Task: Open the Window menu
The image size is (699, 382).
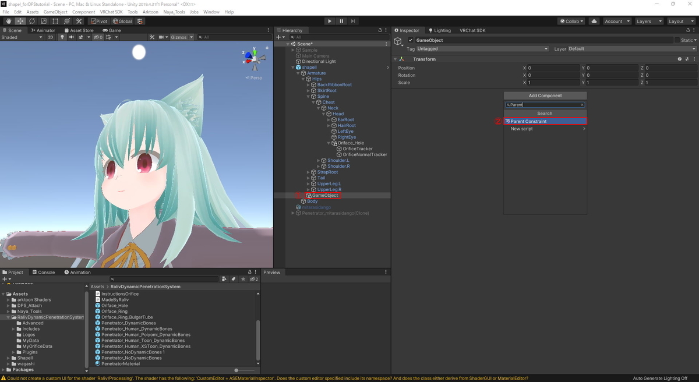Action: [211, 11]
